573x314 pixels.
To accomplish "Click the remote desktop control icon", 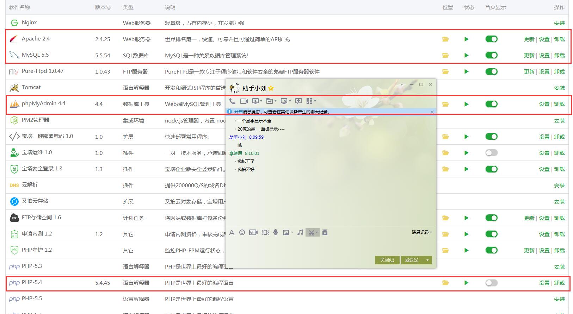I will coord(284,101).
